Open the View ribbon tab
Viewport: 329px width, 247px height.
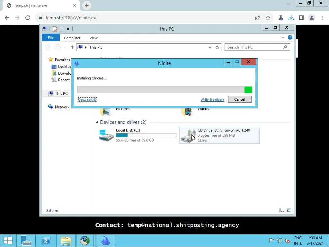pos(93,38)
